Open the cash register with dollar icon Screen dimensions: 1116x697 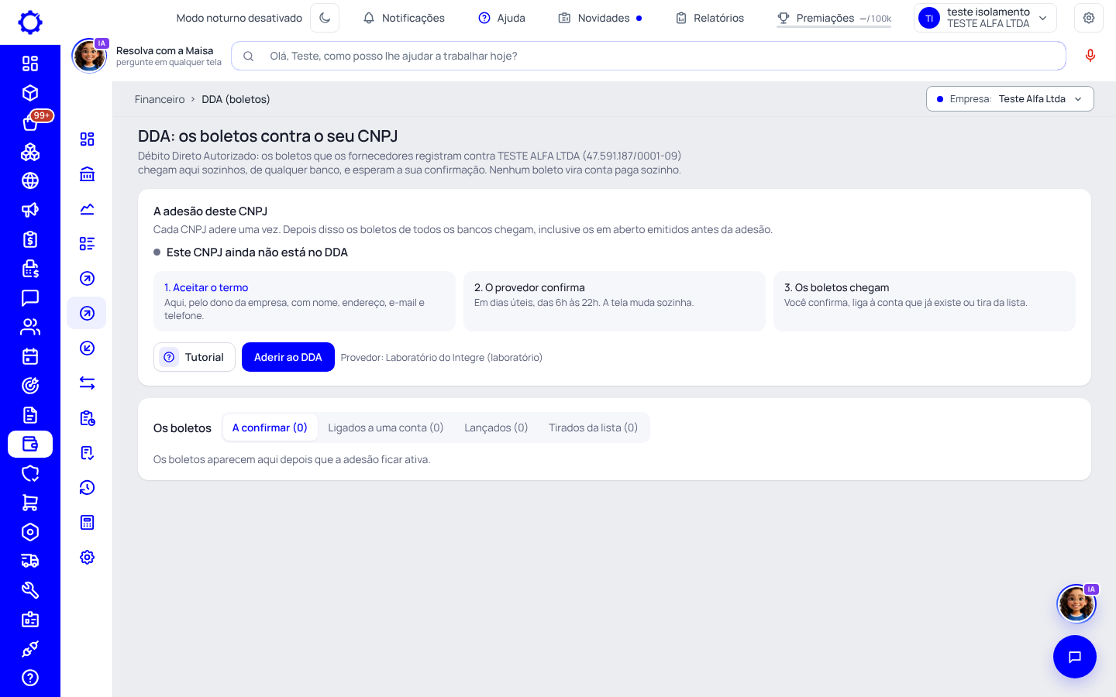pos(30,269)
